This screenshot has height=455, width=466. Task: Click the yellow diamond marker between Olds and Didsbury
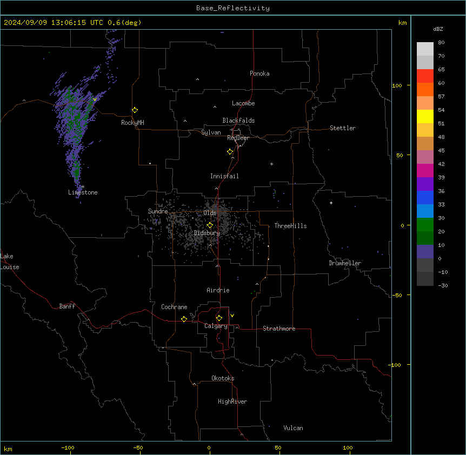pyautogui.click(x=210, y=225)
